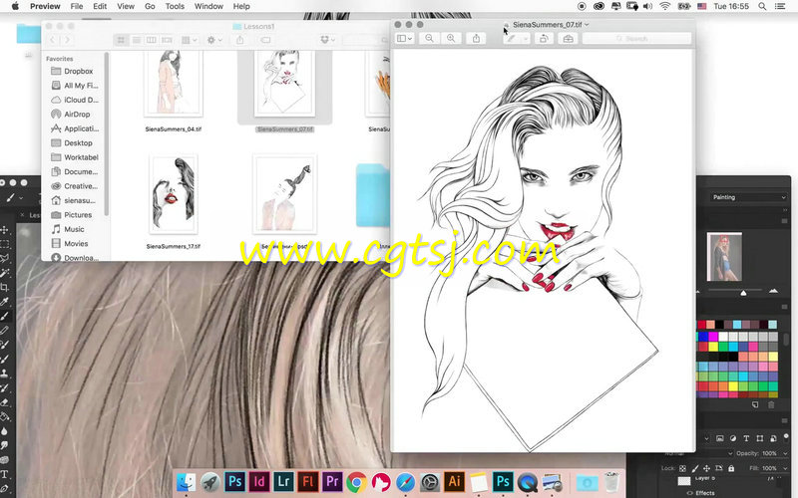The image size is (798, 498).
Task: Switch Finder to icon view
Action: (x=121, y=40)
